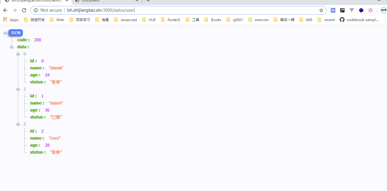387x191 pixels.
Task: Click the age value 36
Action: (47, 110)
